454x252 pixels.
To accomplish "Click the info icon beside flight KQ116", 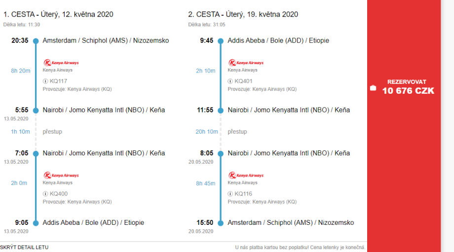I will point(230,194).
